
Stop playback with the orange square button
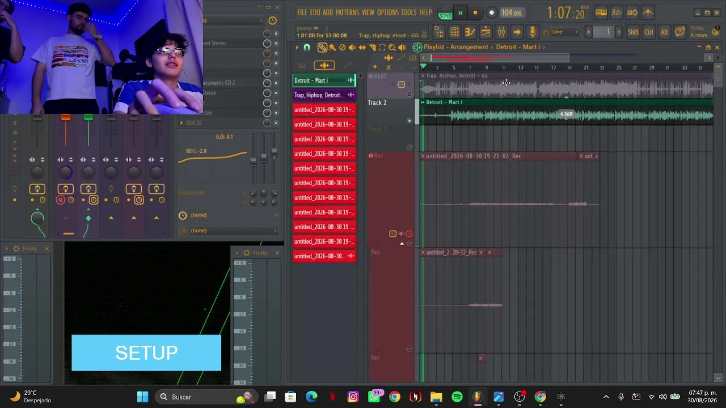click(475, 12)
